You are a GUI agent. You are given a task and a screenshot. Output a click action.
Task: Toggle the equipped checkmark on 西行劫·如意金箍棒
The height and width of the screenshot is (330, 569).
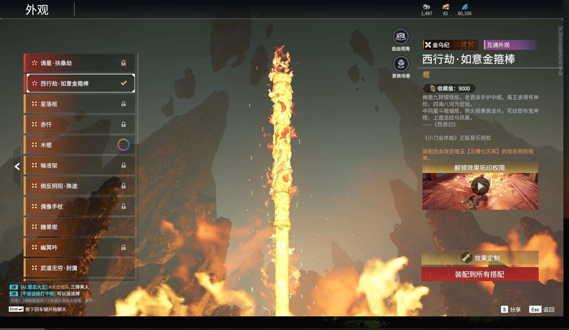124,83
